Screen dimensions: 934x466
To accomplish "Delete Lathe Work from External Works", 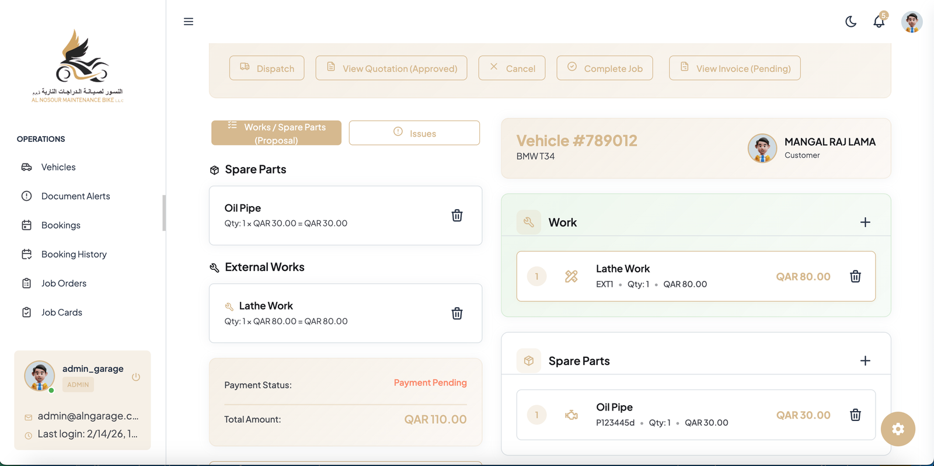I will coord(457,314).
